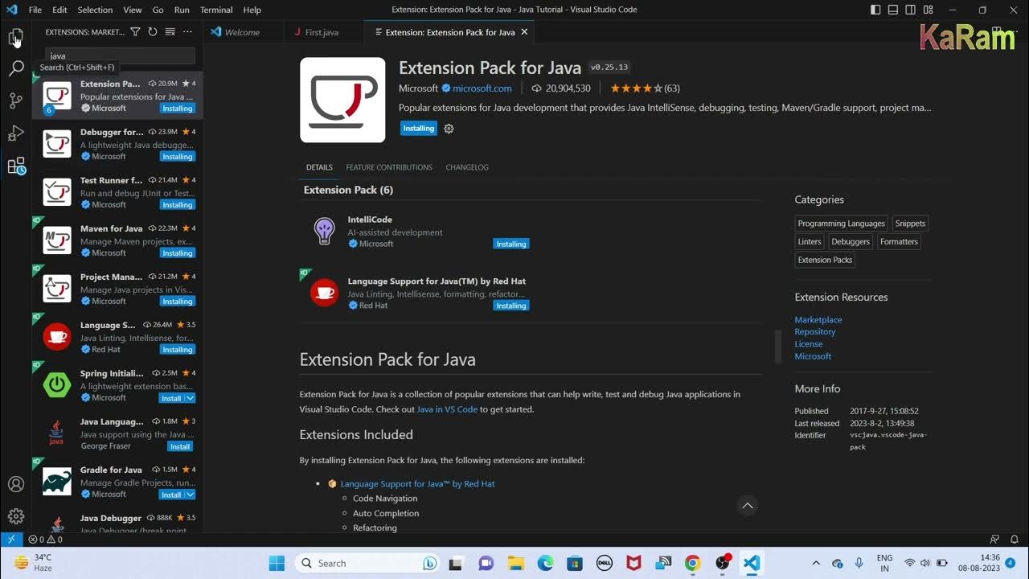Open the Marketplace resource link
The width and height of the screenshot is (1029, 579).
point(818,319)
